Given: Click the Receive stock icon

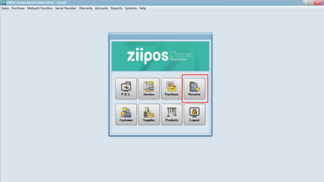Looking at the screenshot, I should pos(194,88).
